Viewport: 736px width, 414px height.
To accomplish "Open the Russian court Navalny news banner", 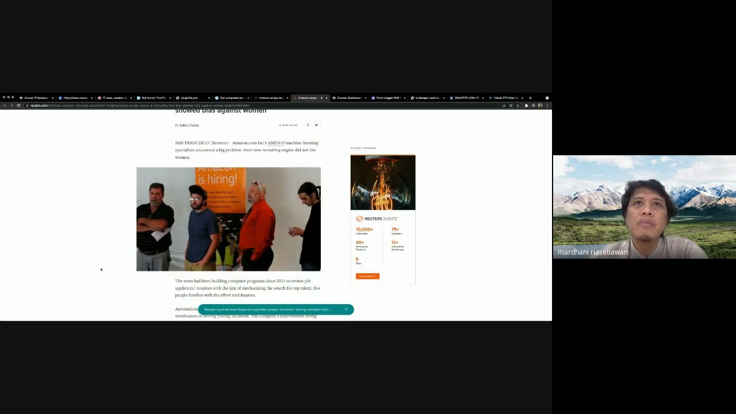I will [268, 309].
